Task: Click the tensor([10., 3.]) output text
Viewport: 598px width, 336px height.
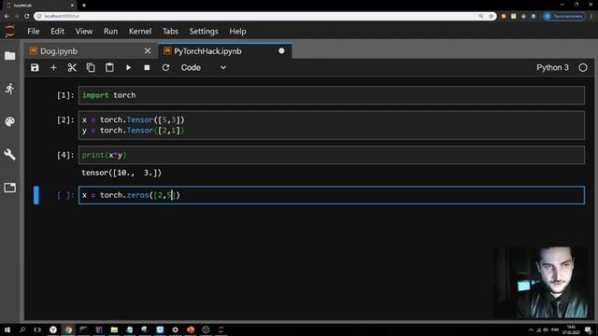Action: [x=121, y=173]
